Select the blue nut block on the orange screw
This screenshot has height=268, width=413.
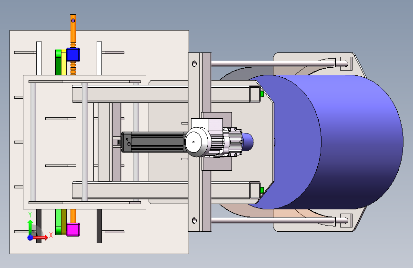point(73,55)
